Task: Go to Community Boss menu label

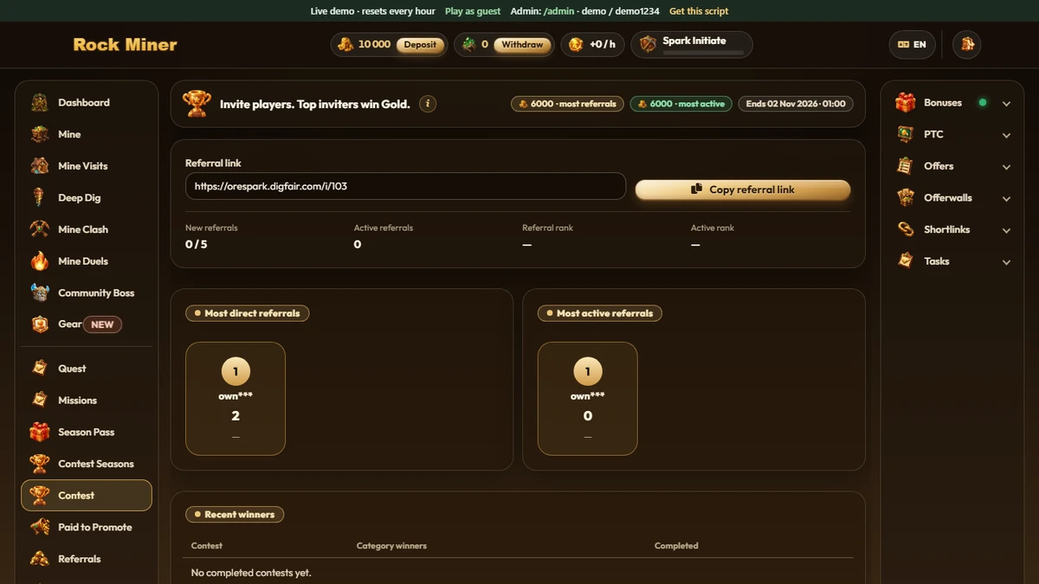Action: point(96,292)
